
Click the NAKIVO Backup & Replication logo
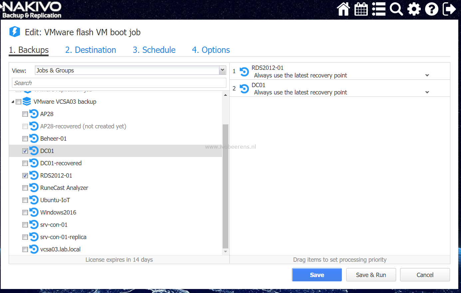click(32, 10)
